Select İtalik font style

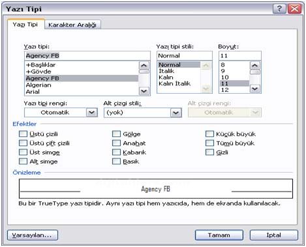click(179, 71)
